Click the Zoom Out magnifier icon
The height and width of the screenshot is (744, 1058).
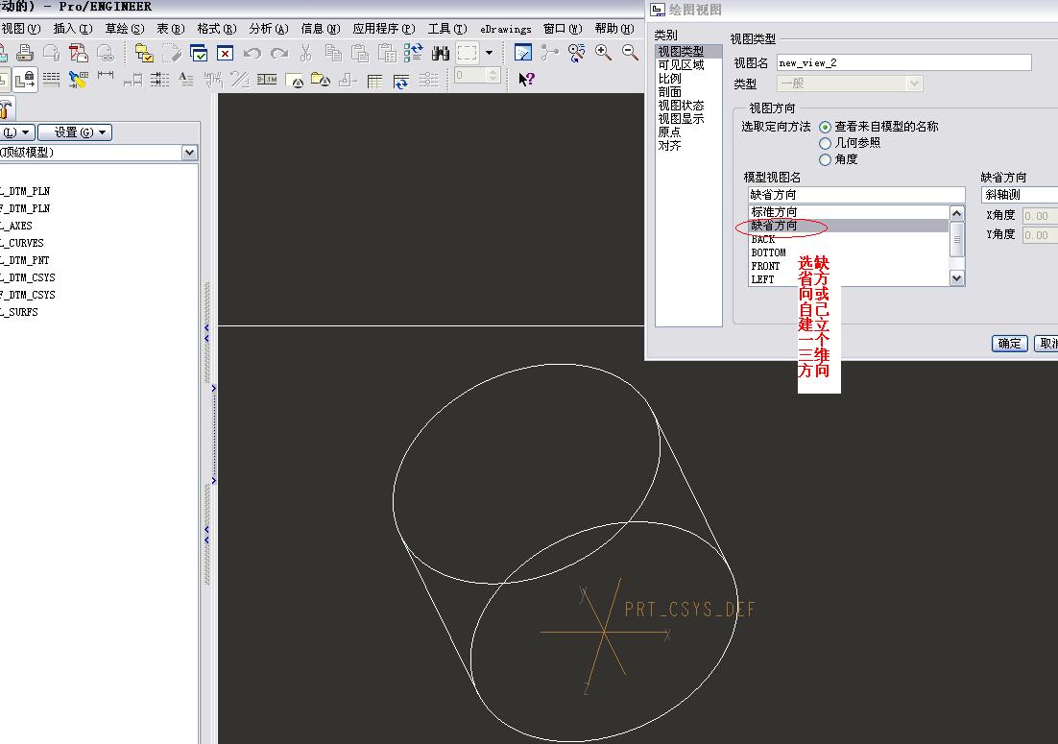pos(630,53)
